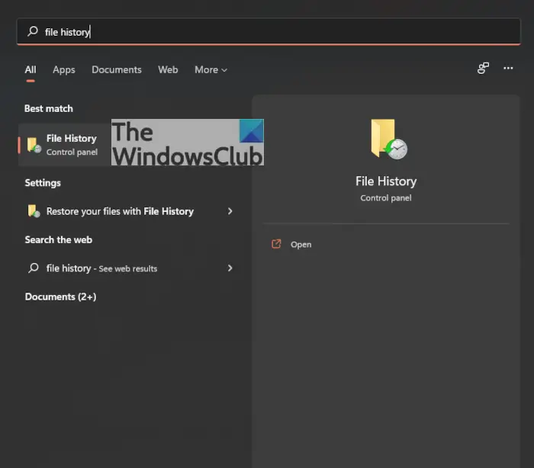
Task: Click icon beside Restore your files entry
Action: 34,211
